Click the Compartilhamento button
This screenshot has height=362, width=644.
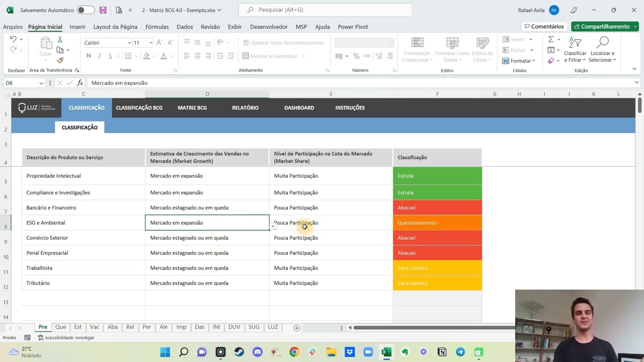tap(605, 27)
